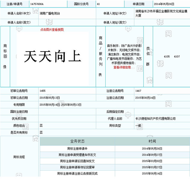Click the '点击图片查看原图' link
This screenshot has width=190, height=179.
52,30
